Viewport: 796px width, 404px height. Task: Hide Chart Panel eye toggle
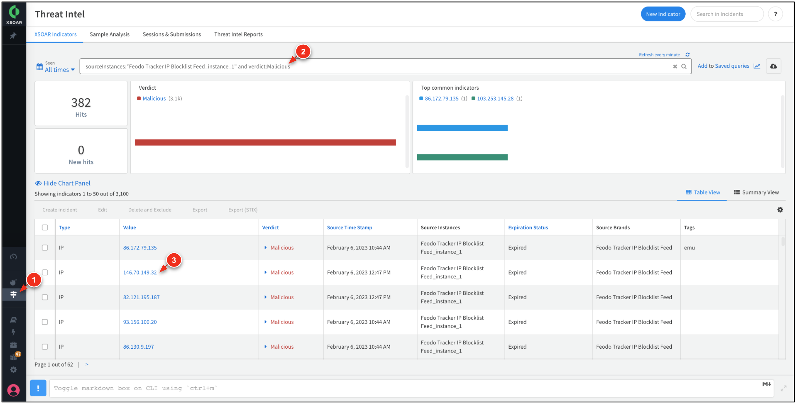(x=63, y=183)
